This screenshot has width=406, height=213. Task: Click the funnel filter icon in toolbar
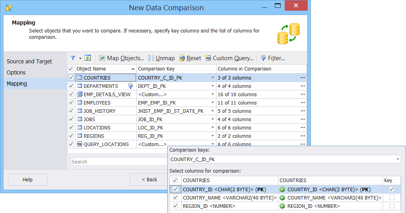click(73, 58)
